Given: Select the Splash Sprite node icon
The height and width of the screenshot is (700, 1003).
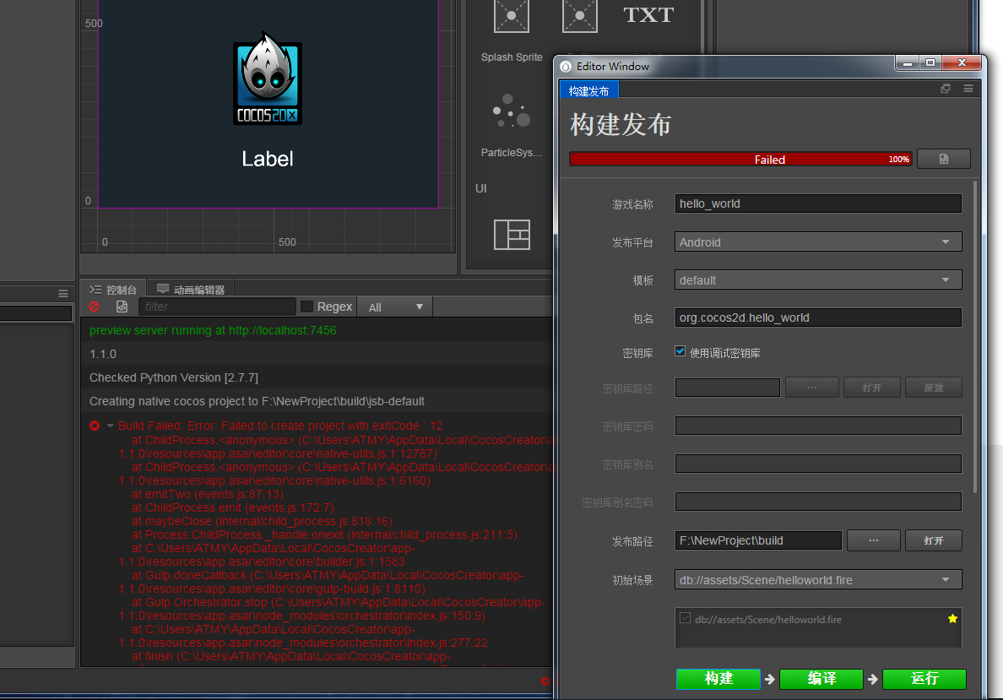Looking at the screenshot, I should coord(511,16).
